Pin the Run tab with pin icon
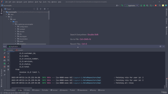 click(4, 75)
